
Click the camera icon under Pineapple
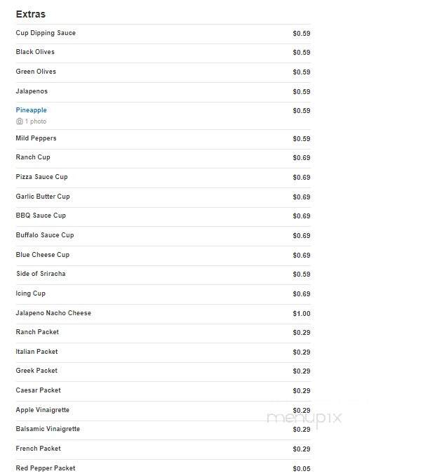coord(20,121)
